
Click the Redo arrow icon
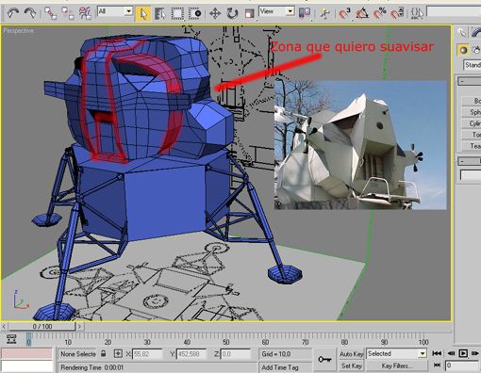point(30,13)
